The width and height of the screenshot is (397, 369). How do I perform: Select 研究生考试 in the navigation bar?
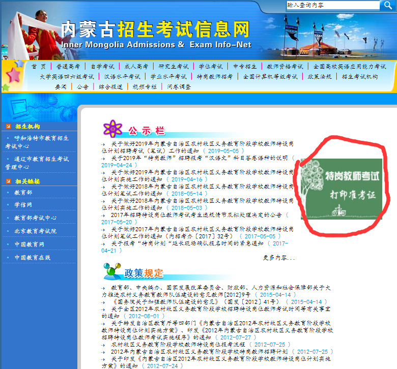tap(173, 67)
